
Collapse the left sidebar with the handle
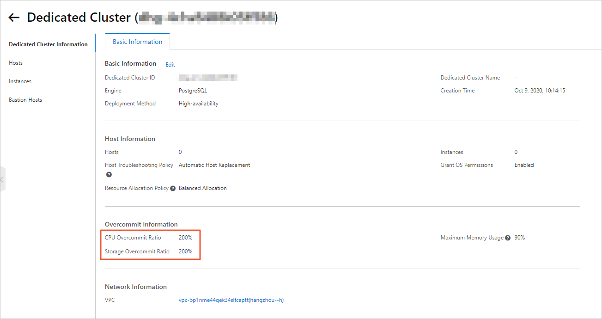pyautogui.click(x=2, y=178)
